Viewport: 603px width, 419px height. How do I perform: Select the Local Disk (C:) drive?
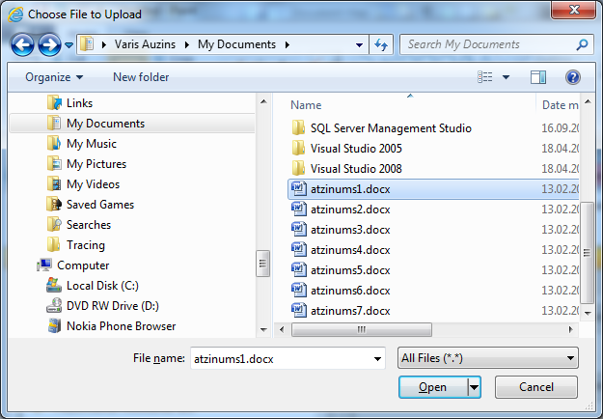(x=101, y=286)
